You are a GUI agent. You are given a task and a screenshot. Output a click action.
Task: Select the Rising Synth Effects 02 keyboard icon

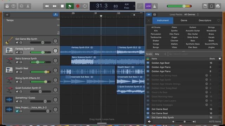pos(9,80)
